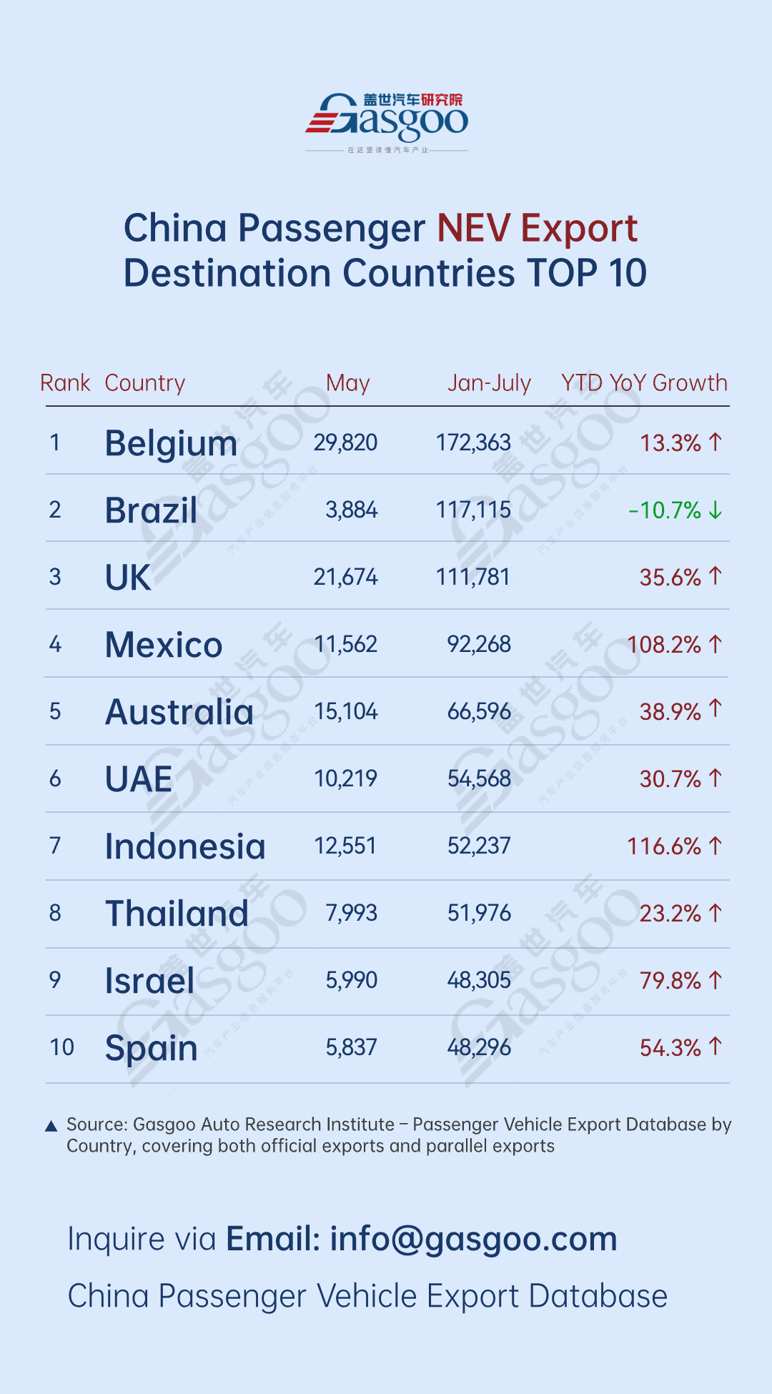Click the up arrow beside Spain's 54.3%
The height and width of the screenshot is (1394, 772).
pyautogui.click(x=716, y=1048)
